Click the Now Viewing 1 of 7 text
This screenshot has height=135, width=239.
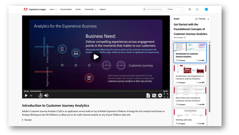tap(180, 37)
